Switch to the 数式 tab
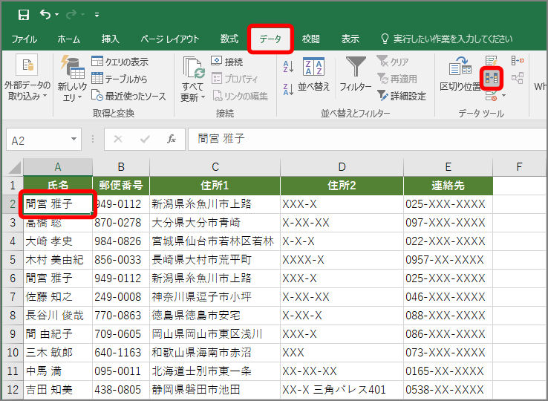 [229, 39]
